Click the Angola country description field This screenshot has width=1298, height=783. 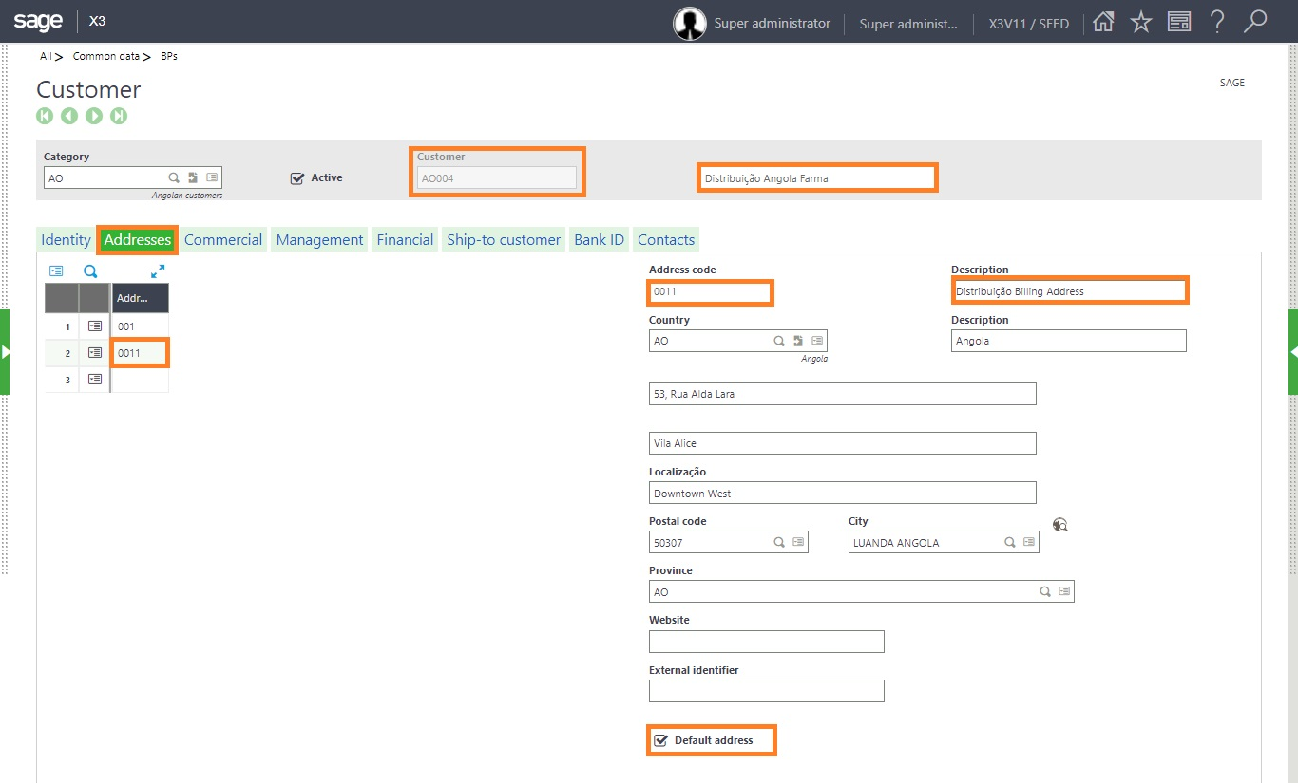[x=1069, y=341]
